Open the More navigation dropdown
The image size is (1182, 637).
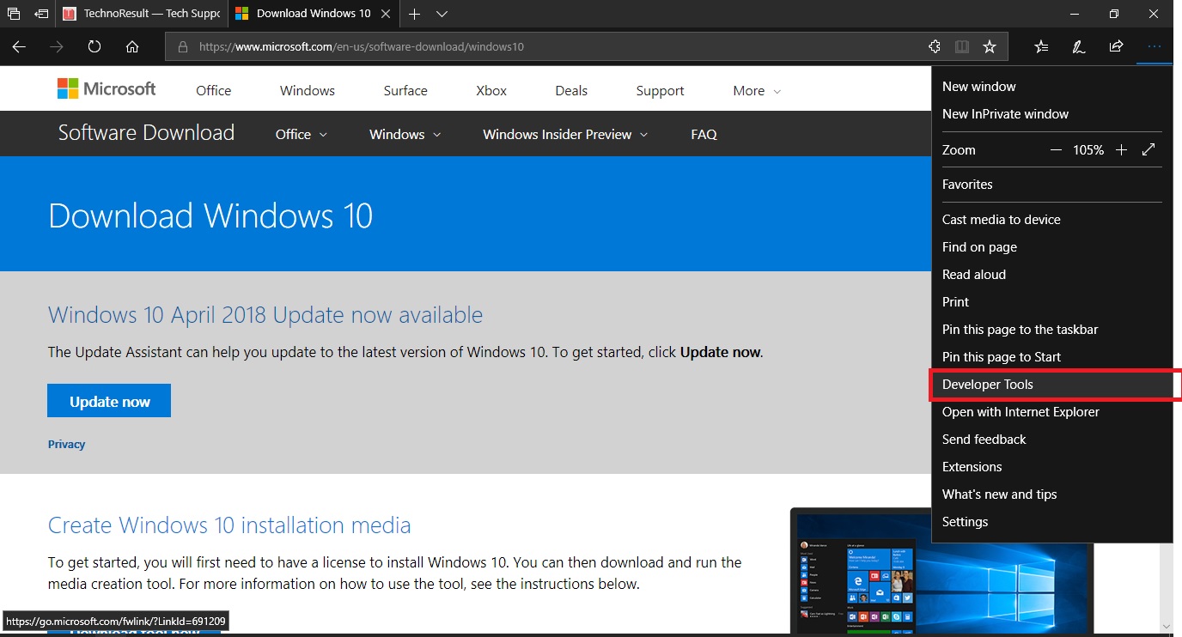[x=755, y=90]
